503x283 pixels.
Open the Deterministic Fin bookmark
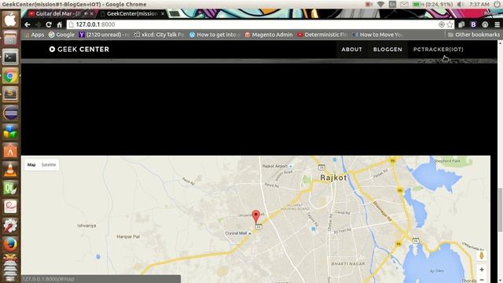pos(322,35)
